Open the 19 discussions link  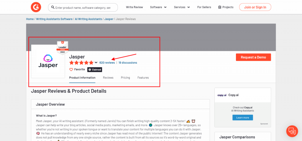(128, 62)
